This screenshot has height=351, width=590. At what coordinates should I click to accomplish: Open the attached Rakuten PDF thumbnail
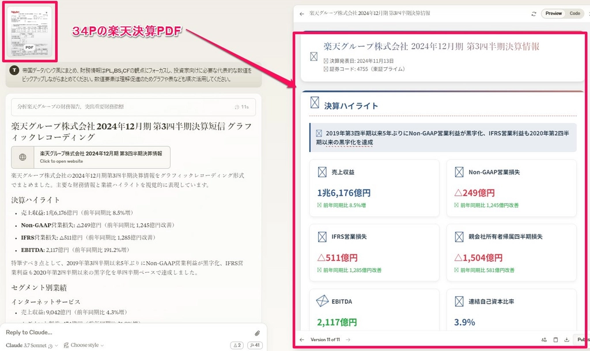point(30,31)
